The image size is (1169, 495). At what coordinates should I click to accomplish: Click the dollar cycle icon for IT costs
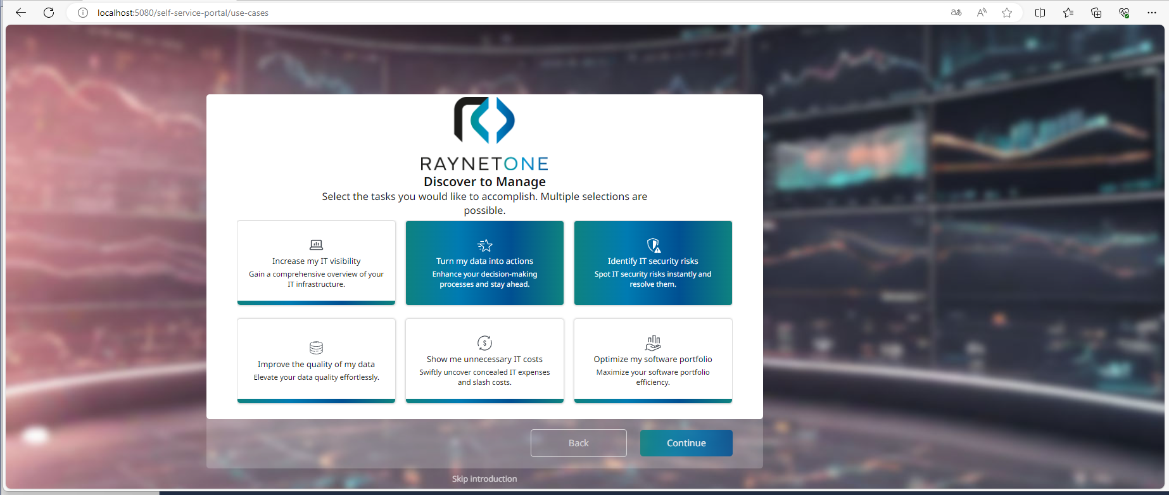click(484, 343)
